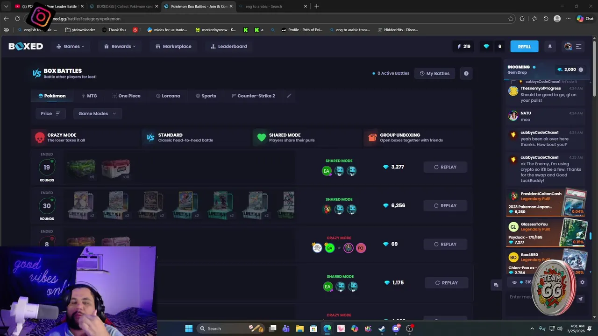This screenshot has width=598, height=336.
Task: Open the profile avatar menu
Action: coord(568,46)
